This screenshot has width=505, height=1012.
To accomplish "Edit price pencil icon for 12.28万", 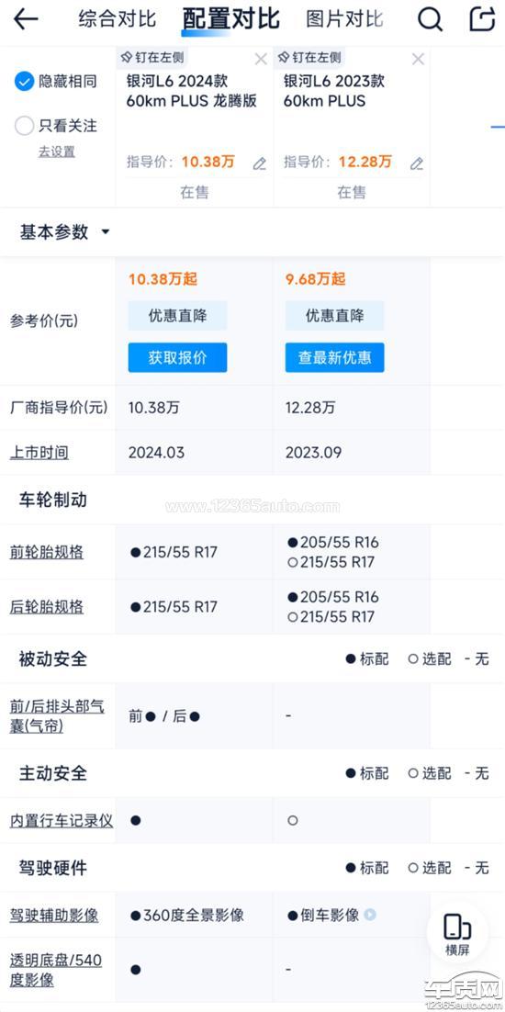I will [417, 163].
